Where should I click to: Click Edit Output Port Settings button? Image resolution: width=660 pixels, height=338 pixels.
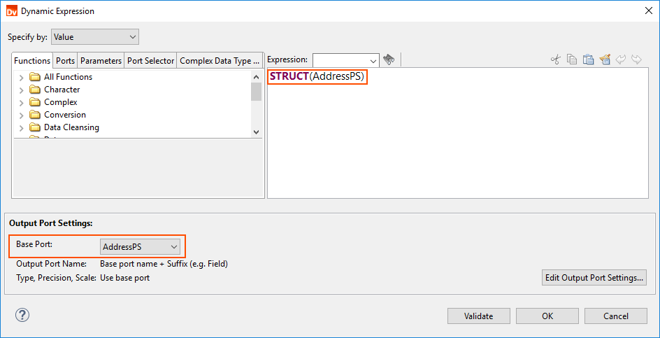pyautogui.click(x=594, y=278)
